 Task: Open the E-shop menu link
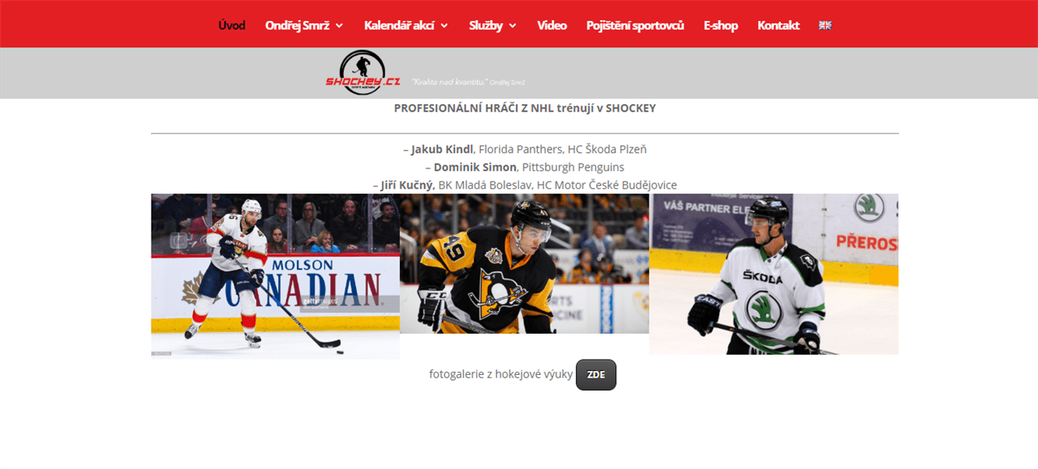click(721, 25)
